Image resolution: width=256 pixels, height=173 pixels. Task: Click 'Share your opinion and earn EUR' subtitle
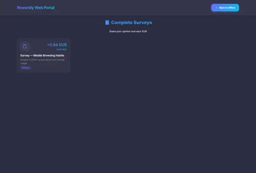(x=128, y=31)
